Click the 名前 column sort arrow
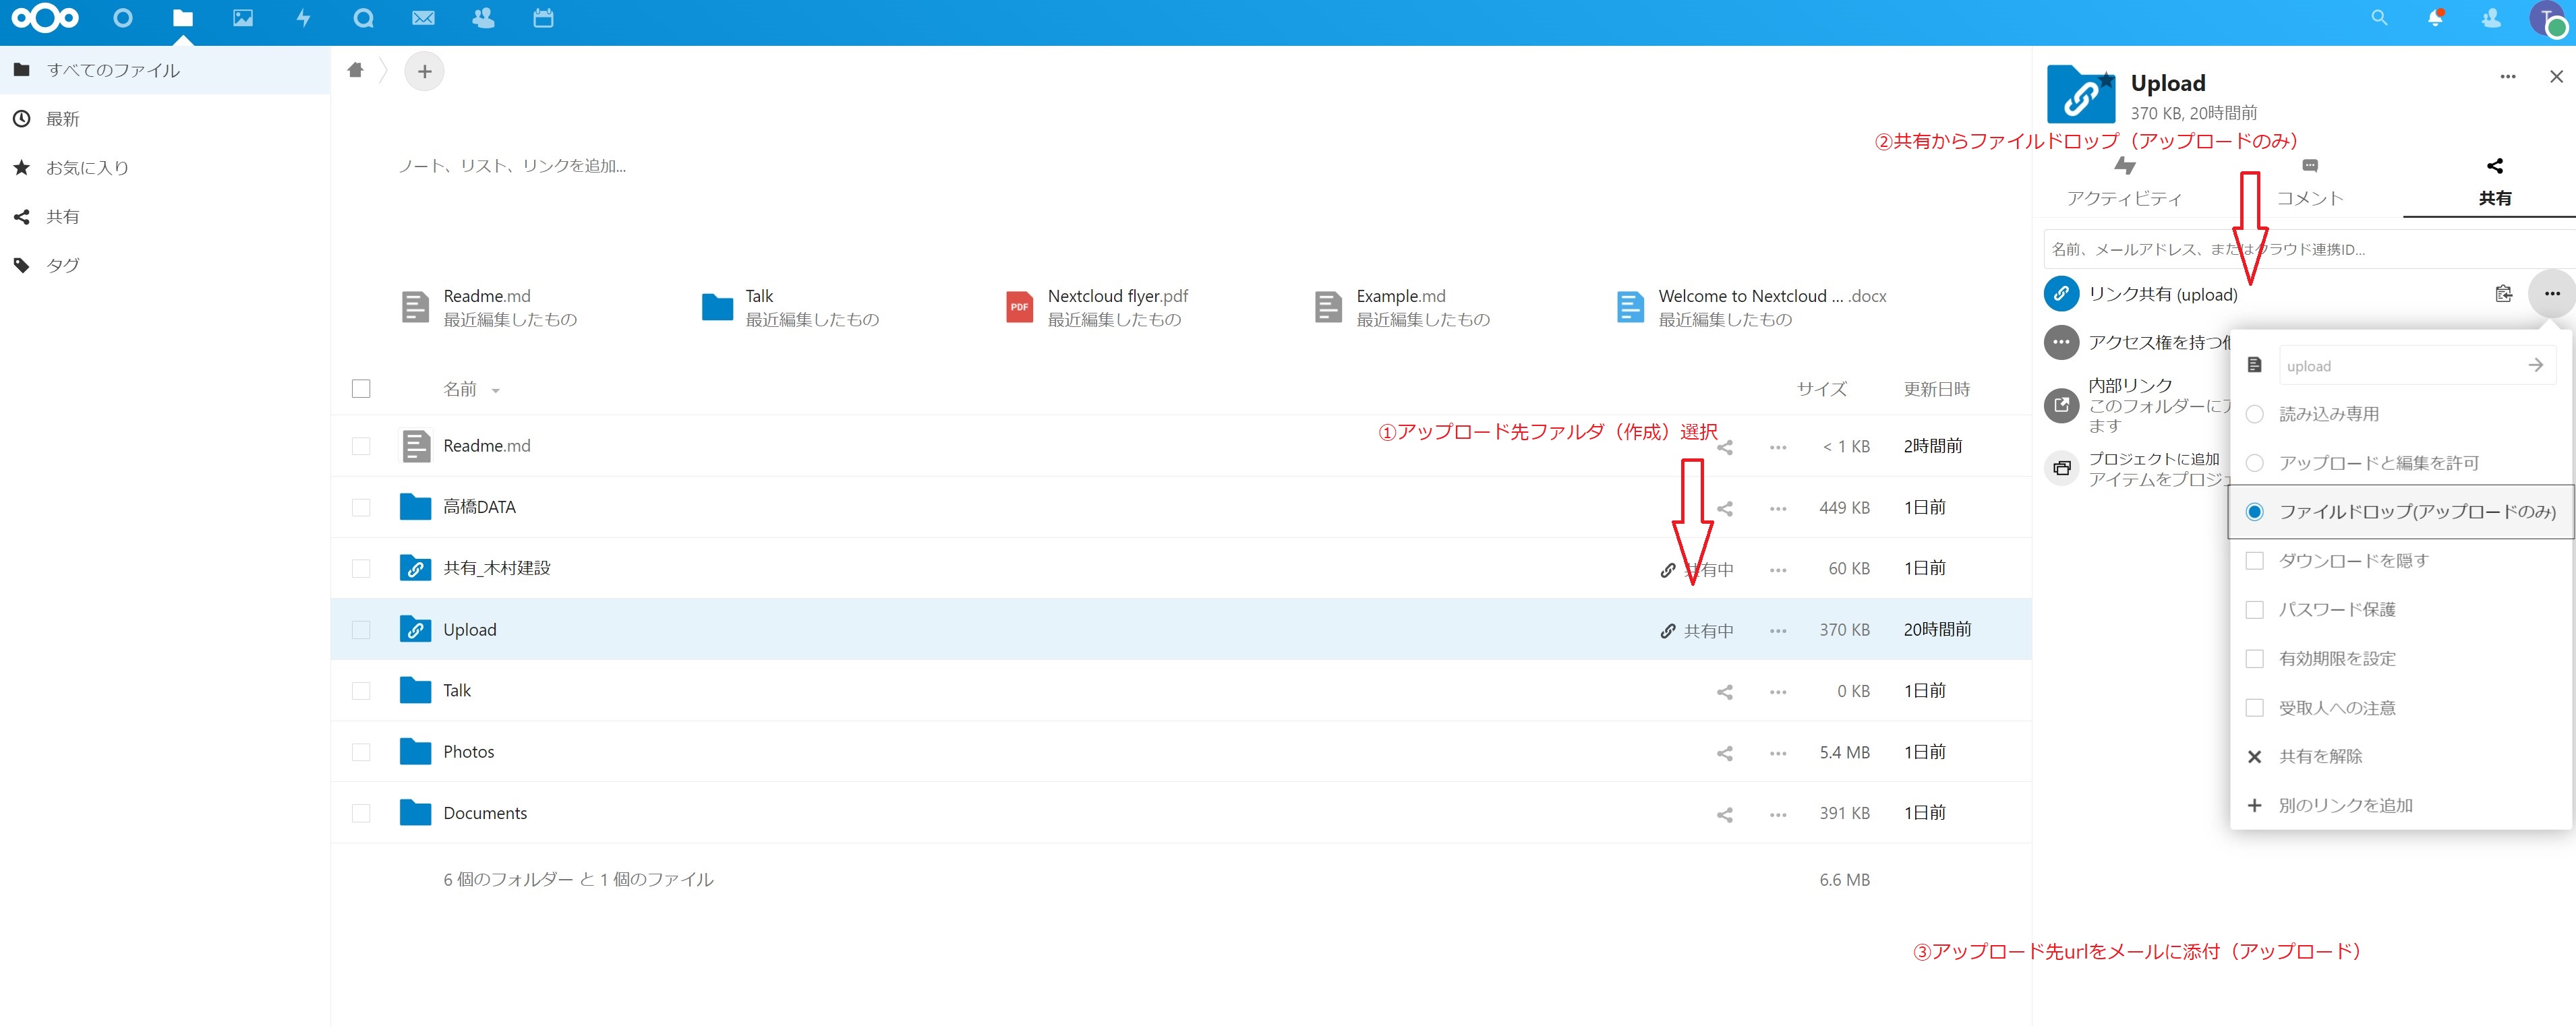This screenshot has width=2576, height=1026. coord(496,391)
